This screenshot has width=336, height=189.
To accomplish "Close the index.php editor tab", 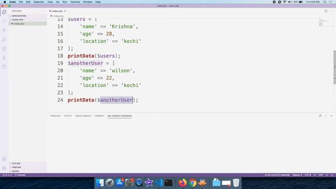I will [x=65, y=11].
